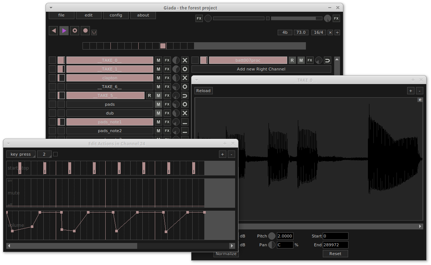The height and width of the screenshot is (265, 431).
Task: Open the window menu arrow of __TAKE_0__ editor
Action: point(196,80)
